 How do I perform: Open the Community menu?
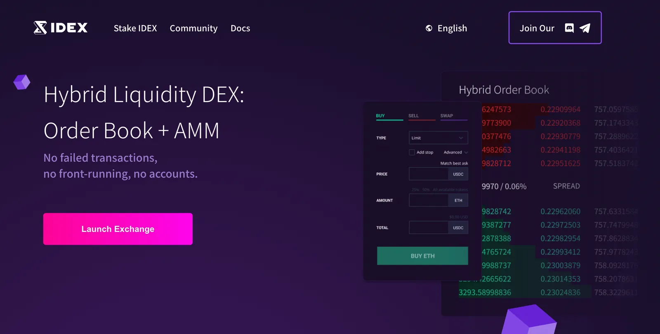coord(193,28)
